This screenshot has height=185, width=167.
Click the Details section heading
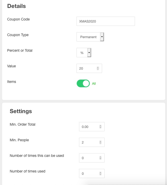[x=16, y=6]
